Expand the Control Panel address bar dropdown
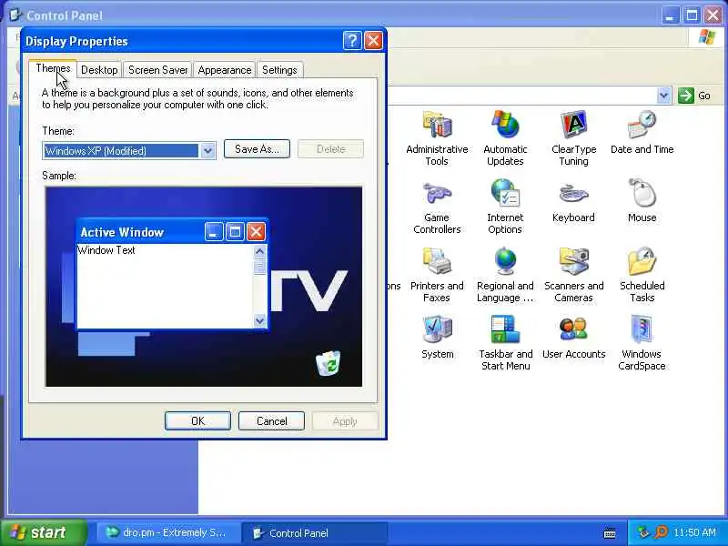This screenshot has height=546, width=728. [x=664, y=96]
